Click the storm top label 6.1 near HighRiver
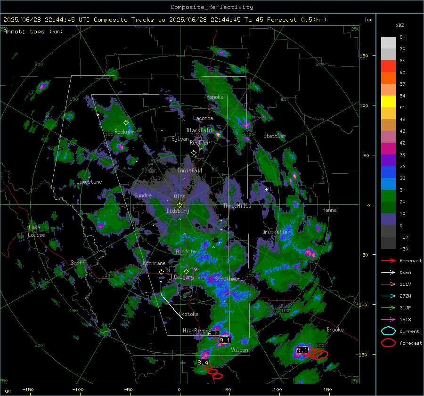This screenshot has height=396, width=424. pyautogui.click(x=213, y=333)
